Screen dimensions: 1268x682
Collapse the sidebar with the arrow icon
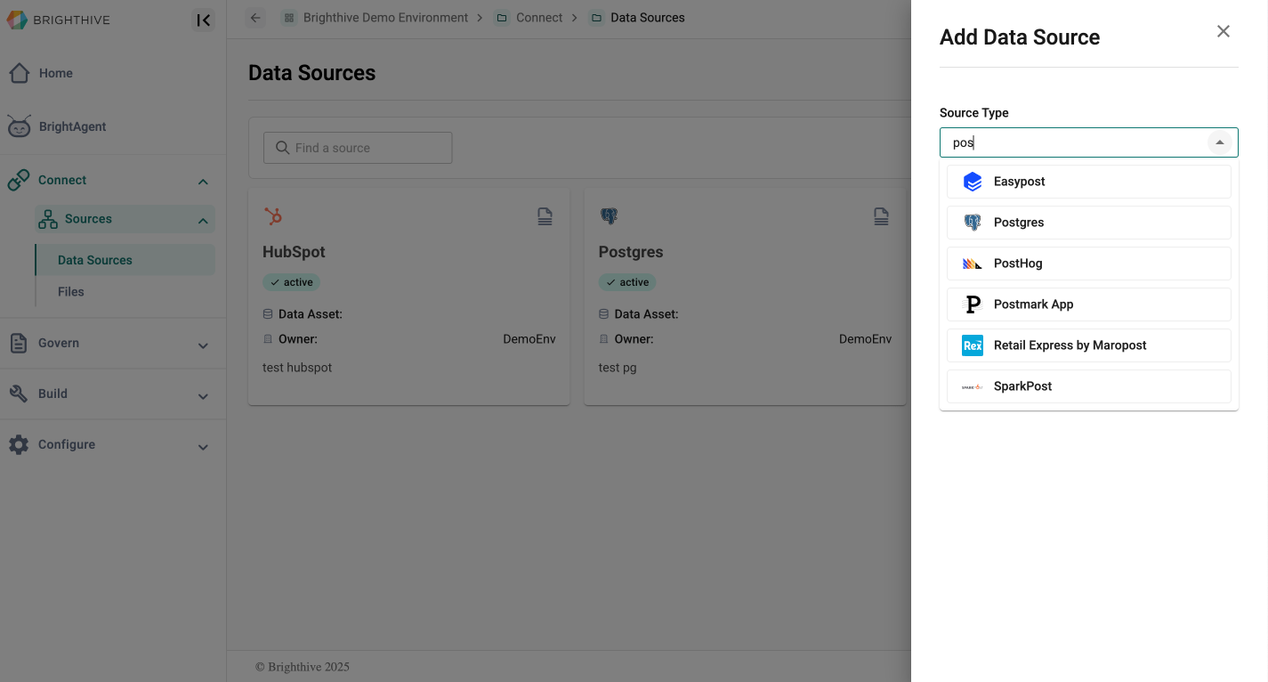tap(203, 20)
